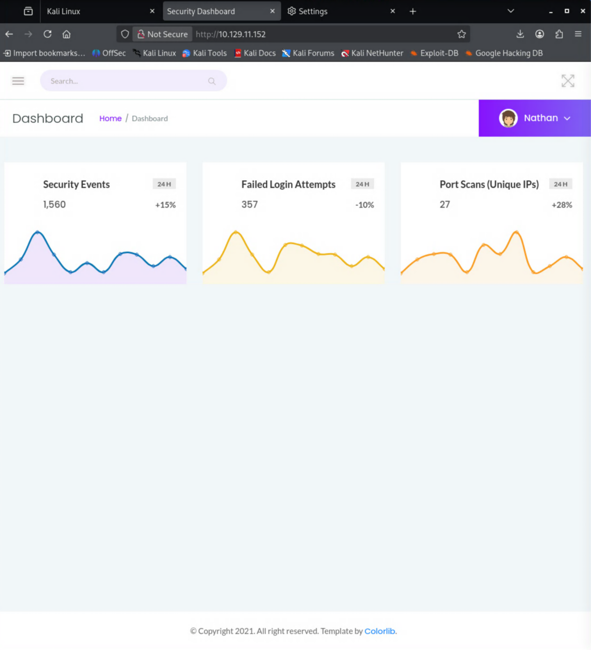Click the 1,560 security events value
This screenshot has height=650, width=591.
point(54,205)
